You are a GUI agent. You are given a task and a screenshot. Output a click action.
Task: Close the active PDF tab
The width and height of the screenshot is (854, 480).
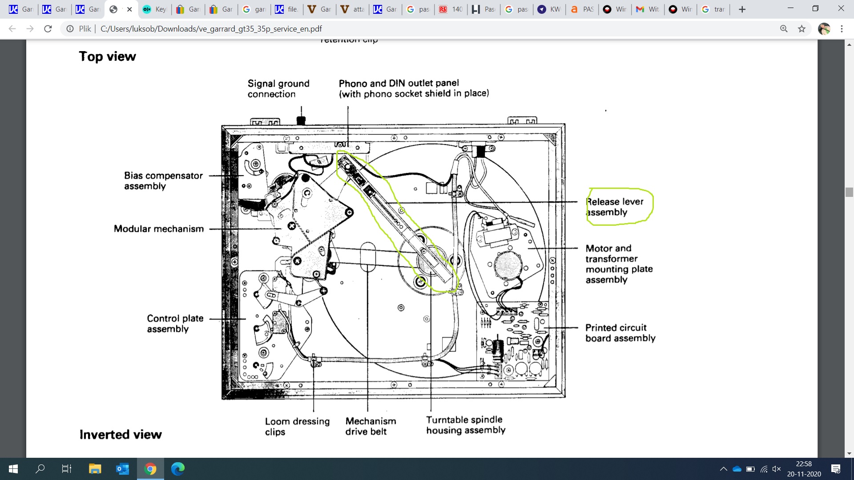[129, 9]
